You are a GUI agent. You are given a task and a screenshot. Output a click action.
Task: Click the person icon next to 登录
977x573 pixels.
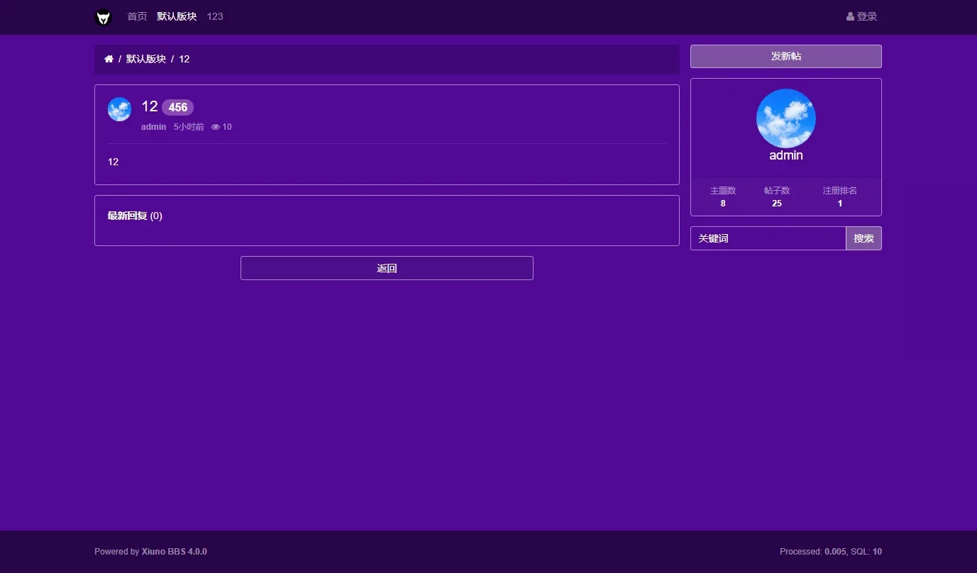[849, 16]
